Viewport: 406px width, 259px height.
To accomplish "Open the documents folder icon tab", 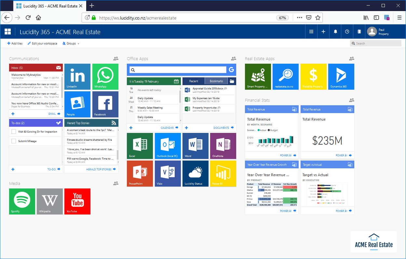I will 232,81.
